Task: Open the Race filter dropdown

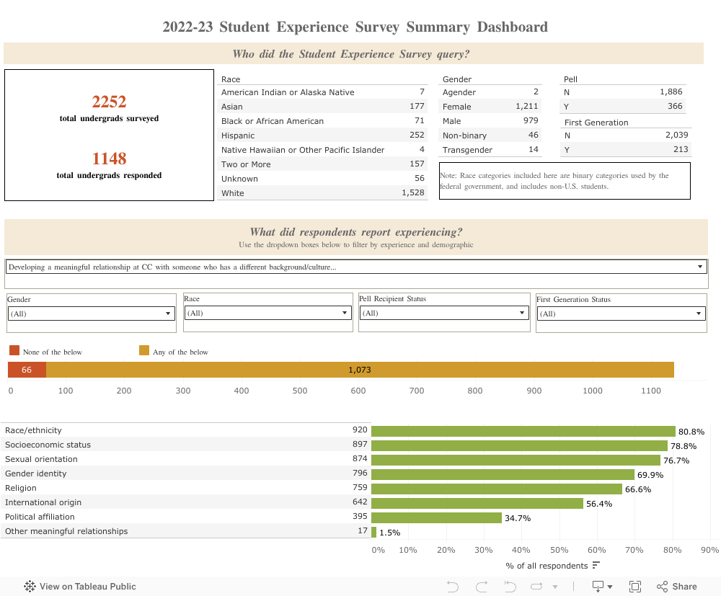Action: coord(345,313)
